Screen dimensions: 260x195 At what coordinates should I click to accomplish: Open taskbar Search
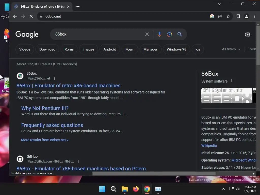tap(113, 189)
